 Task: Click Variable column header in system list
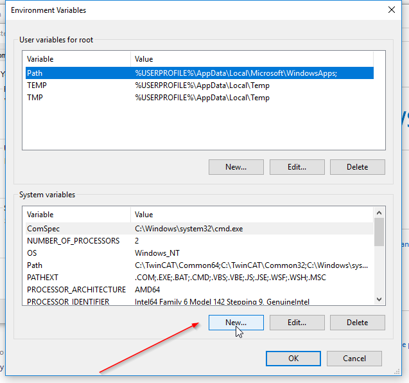click(76, 215)
